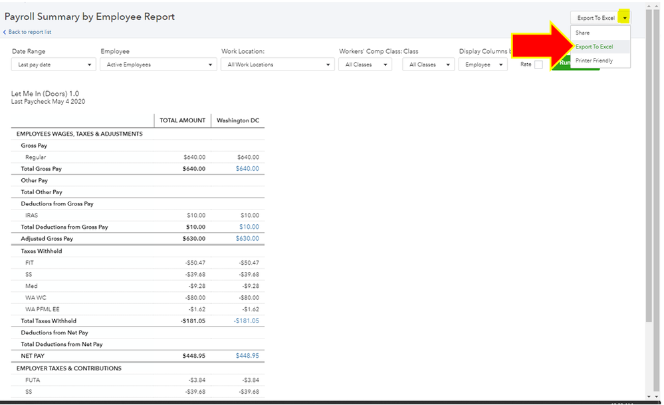This screenshot has width=664, height=405.
Task: Click the yellow dropdown arrow beside Export To Excel
Action: [x=624, y=18]
